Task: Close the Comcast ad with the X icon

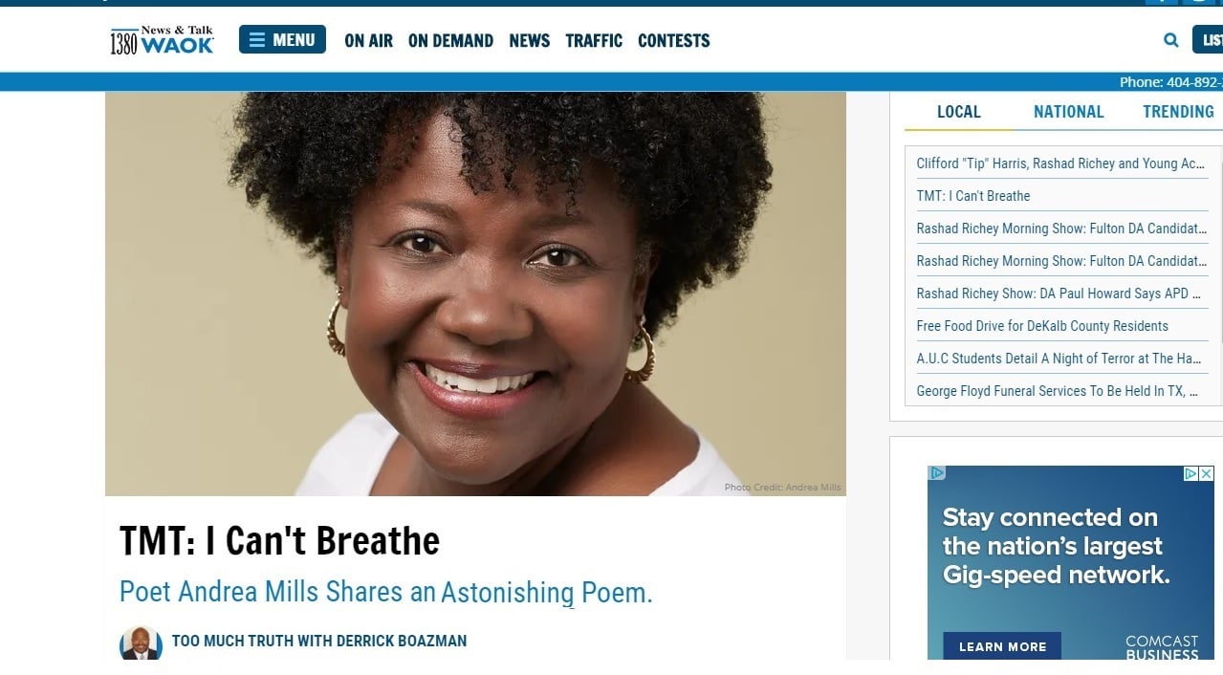Action: [x=1207, y=473]
